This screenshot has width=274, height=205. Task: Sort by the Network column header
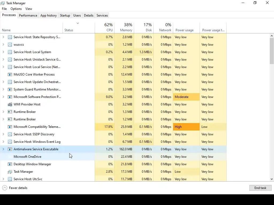pos(163,27)
